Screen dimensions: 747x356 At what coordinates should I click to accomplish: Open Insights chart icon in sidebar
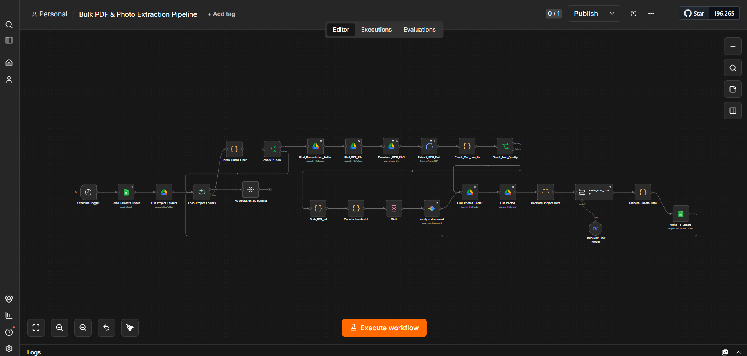coord(9,315)
